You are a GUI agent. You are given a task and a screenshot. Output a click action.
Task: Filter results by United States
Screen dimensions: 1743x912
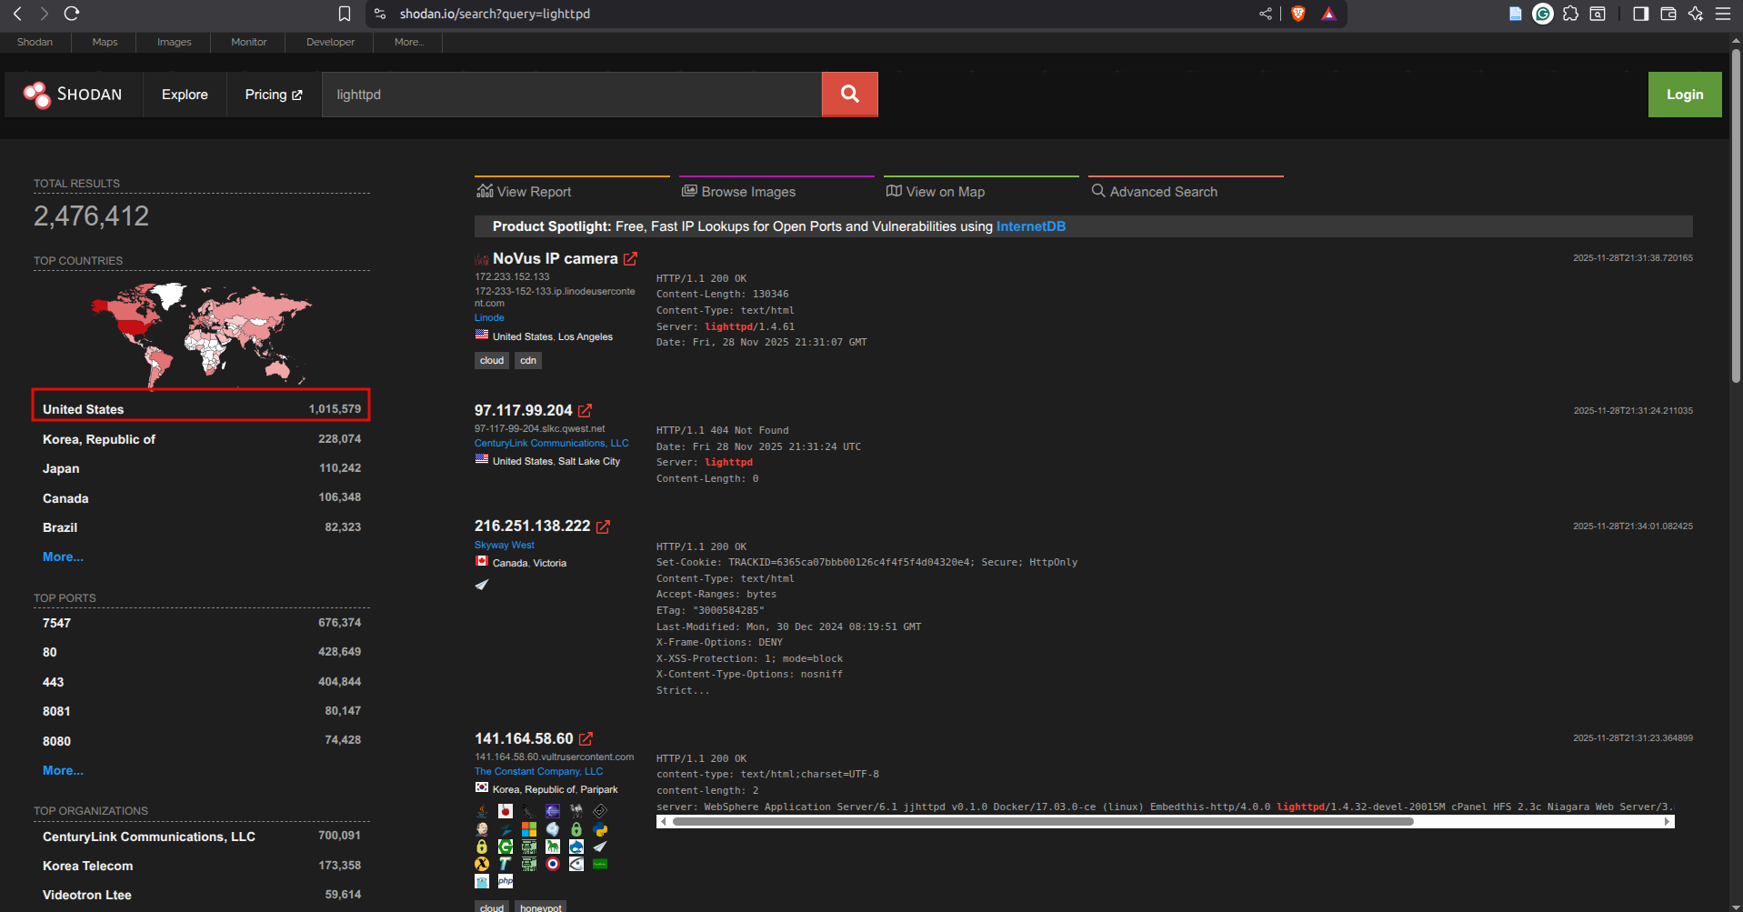click(x=83, y=409)
